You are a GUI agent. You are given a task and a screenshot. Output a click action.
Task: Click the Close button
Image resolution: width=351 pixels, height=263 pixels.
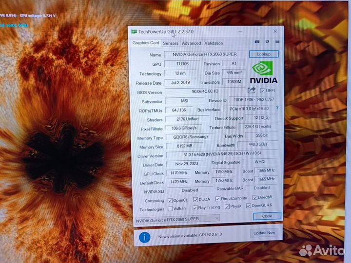(x=267, y=216)
